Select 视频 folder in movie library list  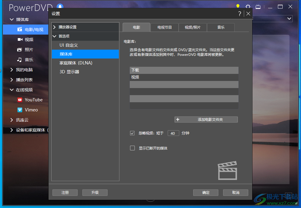[184, 77]
